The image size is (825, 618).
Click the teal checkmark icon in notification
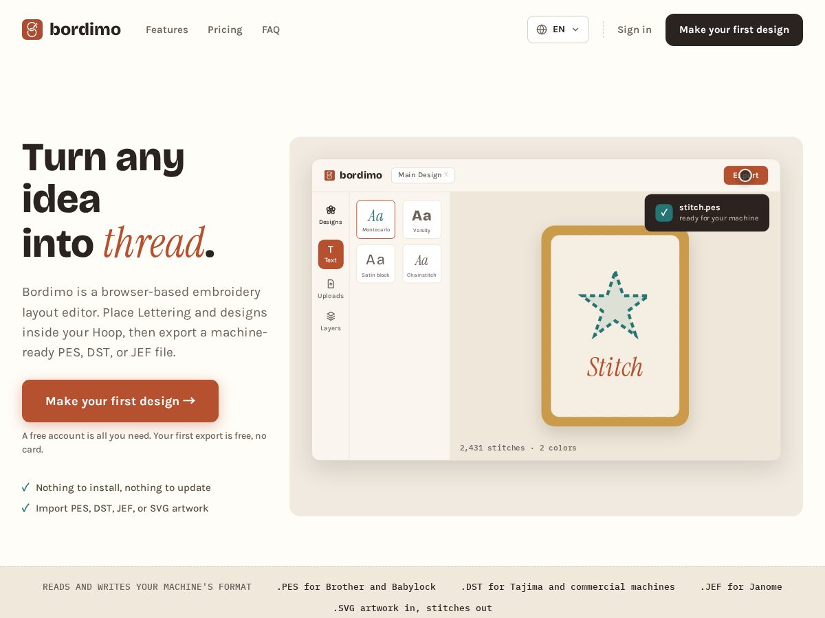pos(664,213)
